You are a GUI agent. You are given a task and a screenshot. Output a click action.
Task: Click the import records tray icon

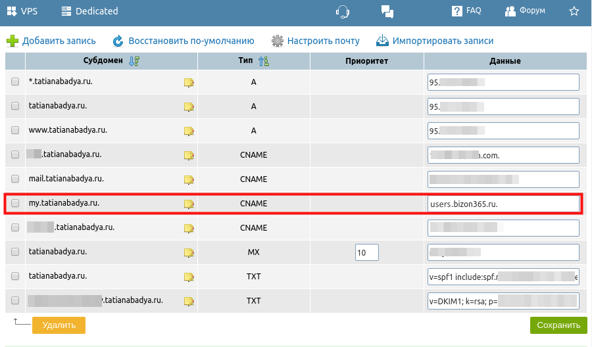pos(382,41)
